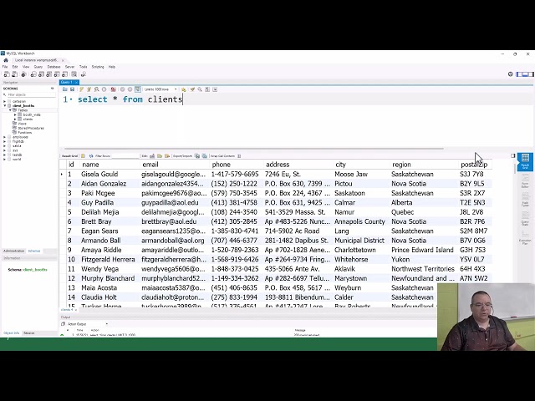Open the File menu
Viewport: 535px width, 401px height.
coord(5,67)
